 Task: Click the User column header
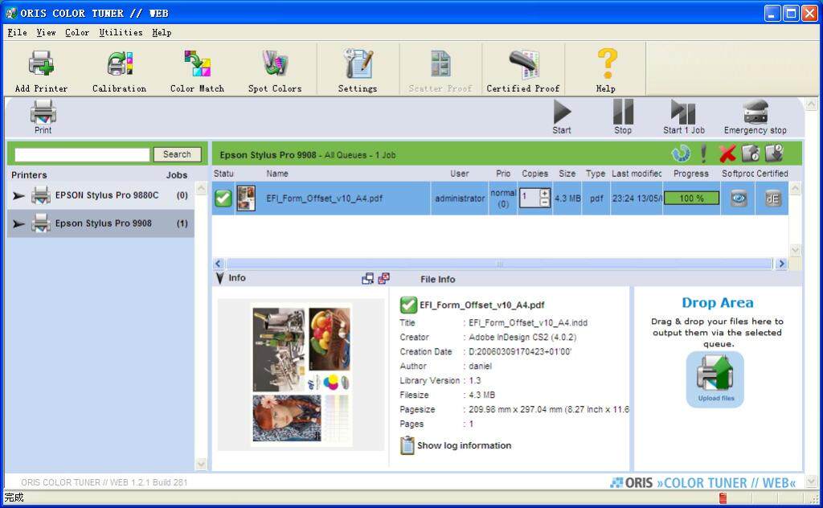[x=459, y=174]
